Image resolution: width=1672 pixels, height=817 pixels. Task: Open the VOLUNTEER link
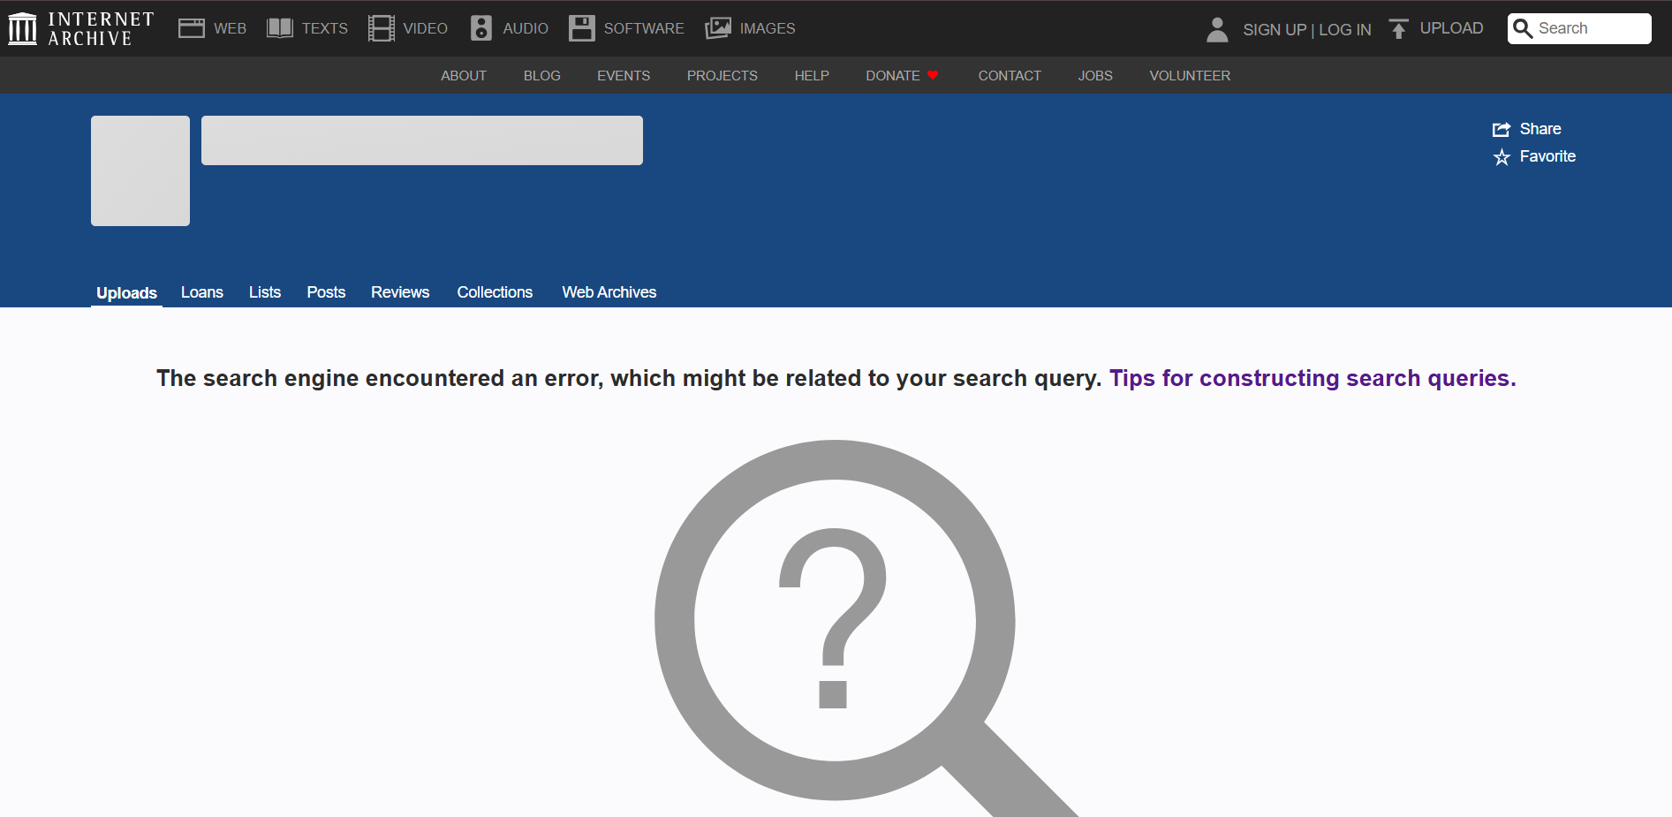tap(1190, 76)
